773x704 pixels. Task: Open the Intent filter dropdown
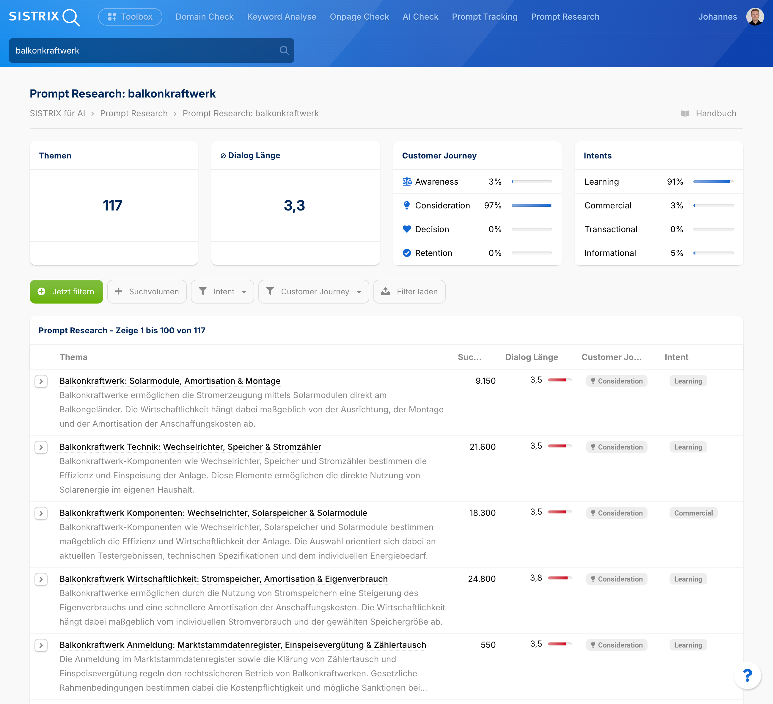(222, 292)
